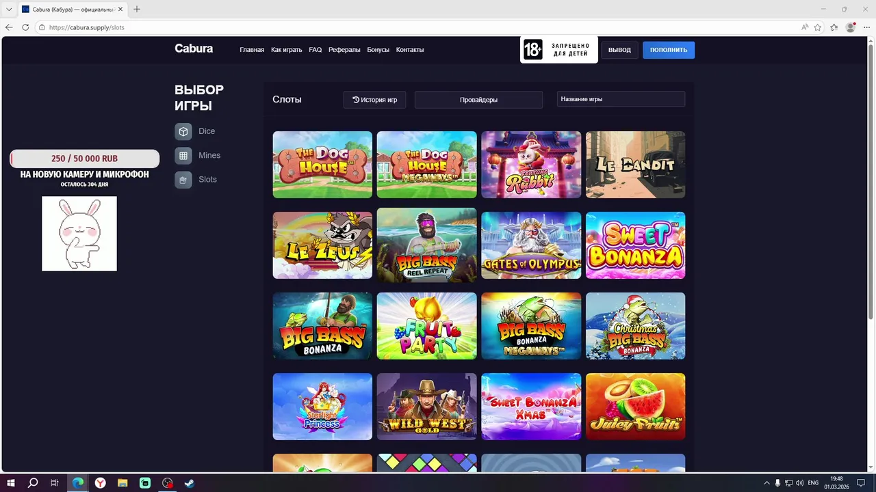Play the Wild West Gold slot

pyautogui.click(x=426, y=407)
